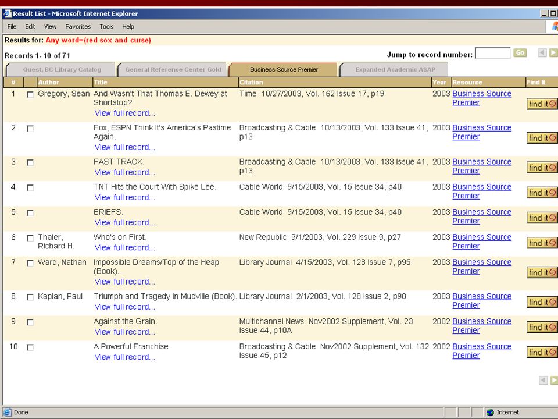The width and height of the screenshot is (558, 419).
Task: Click the Title column header
Action: pos(166,82)
